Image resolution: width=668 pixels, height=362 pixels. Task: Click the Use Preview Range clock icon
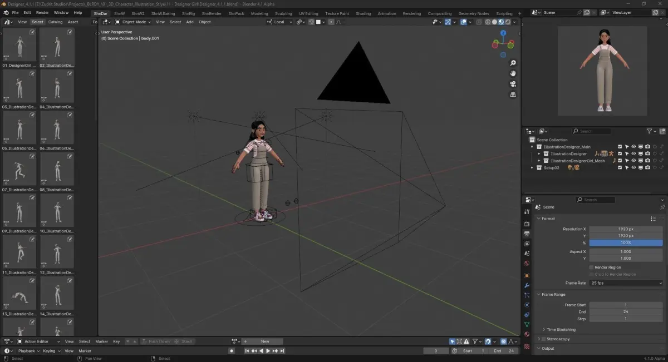[x=454, y=351]
